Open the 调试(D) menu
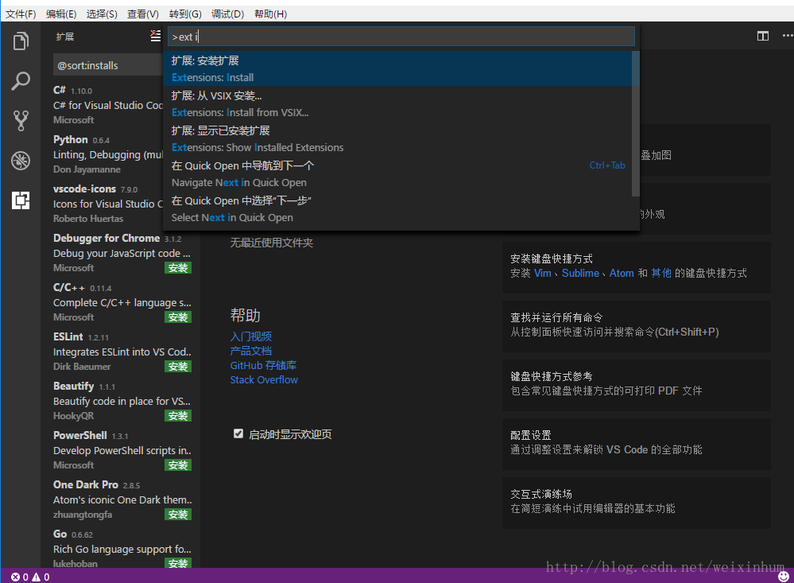 [x=227, y=14]
